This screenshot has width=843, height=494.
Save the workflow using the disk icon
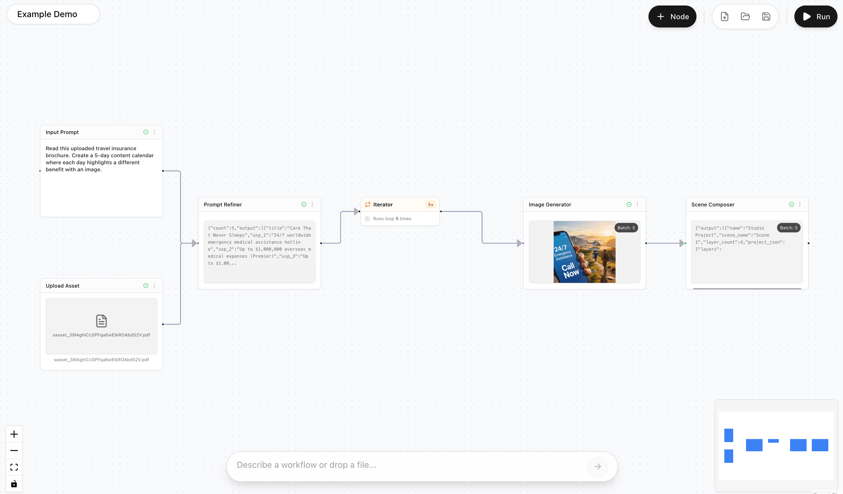coord(766,16)
